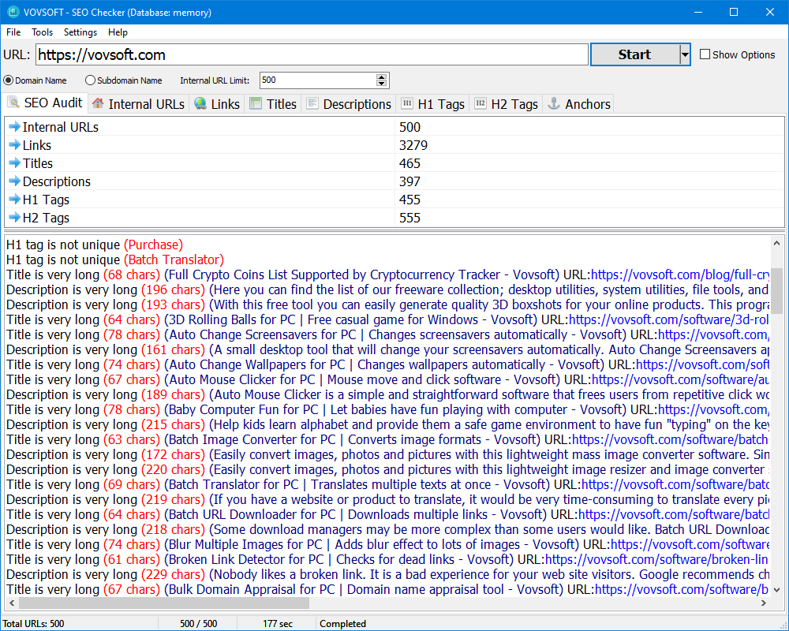The height and width of the screenshot is (631, 789).
Task: Open the 3D Rolling Balls software URL link
Action: click(669, 319)
